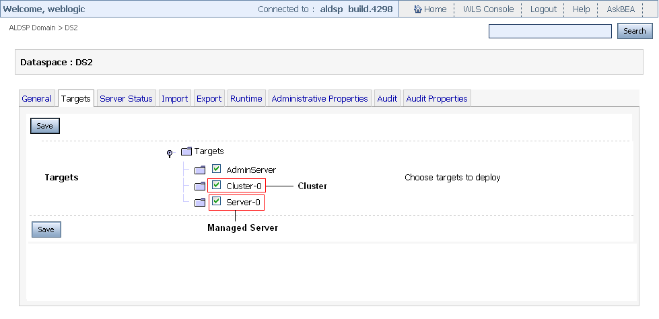Uncheck the Server-0 checkbox
Viewport: 659px width, 319px height.
(217, 201)
